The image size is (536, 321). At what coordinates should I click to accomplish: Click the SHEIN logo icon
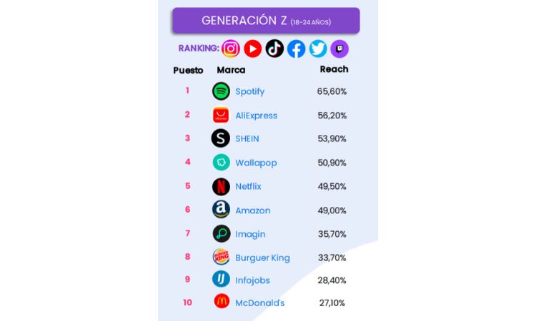click(x=221, y=138)
